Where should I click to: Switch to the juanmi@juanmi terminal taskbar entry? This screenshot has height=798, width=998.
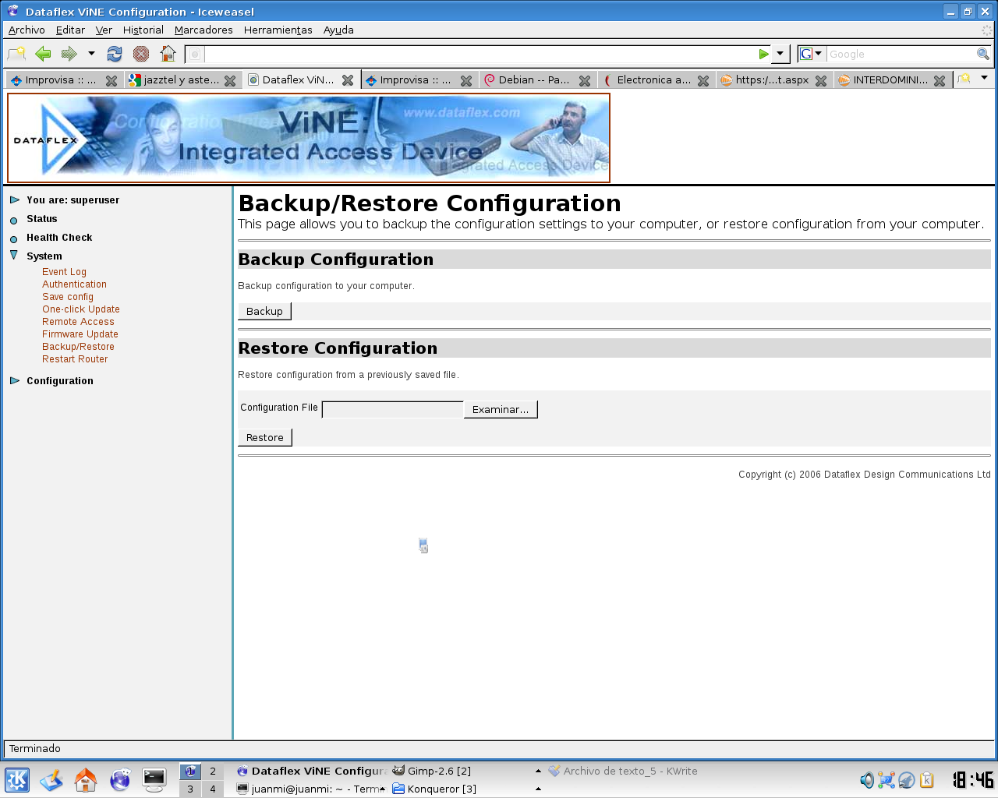click(310, 789)
